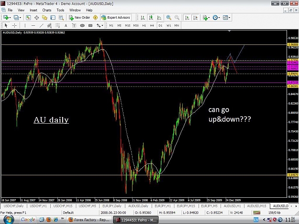Click connection status bars in status bar
This screenshot has width=299, height=224.
click(257, 213)
